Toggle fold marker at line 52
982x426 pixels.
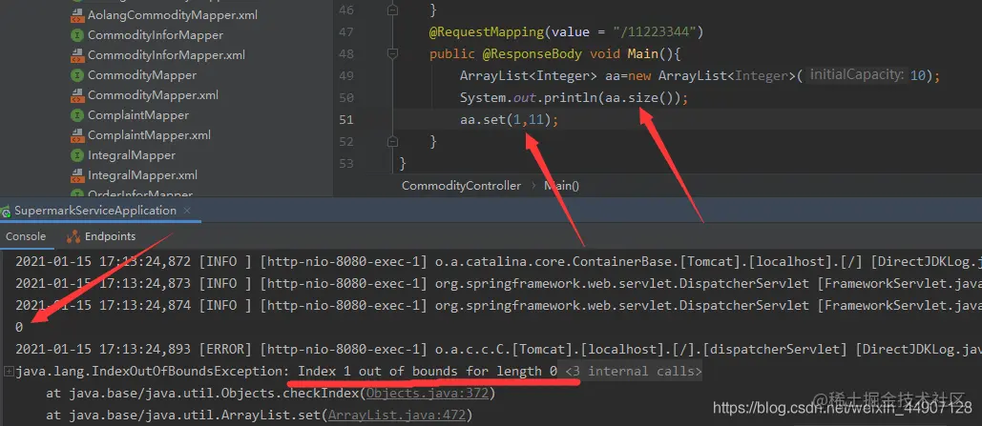pos(392,141)
